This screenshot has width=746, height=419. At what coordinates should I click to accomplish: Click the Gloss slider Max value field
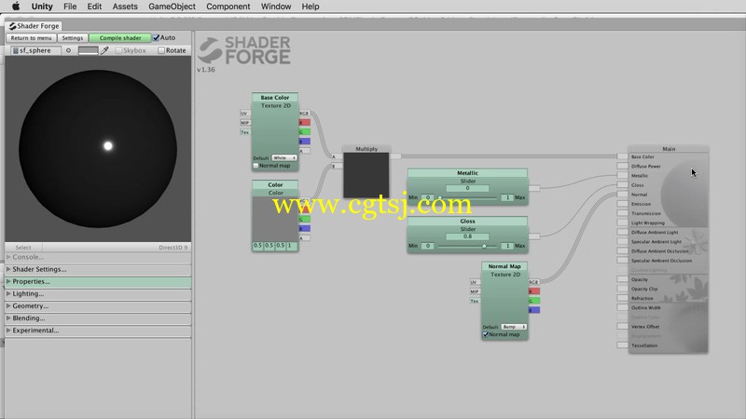click(x=507, y=246)
